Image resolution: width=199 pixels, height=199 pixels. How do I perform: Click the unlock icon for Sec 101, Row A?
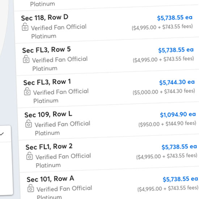pos(31,188)
